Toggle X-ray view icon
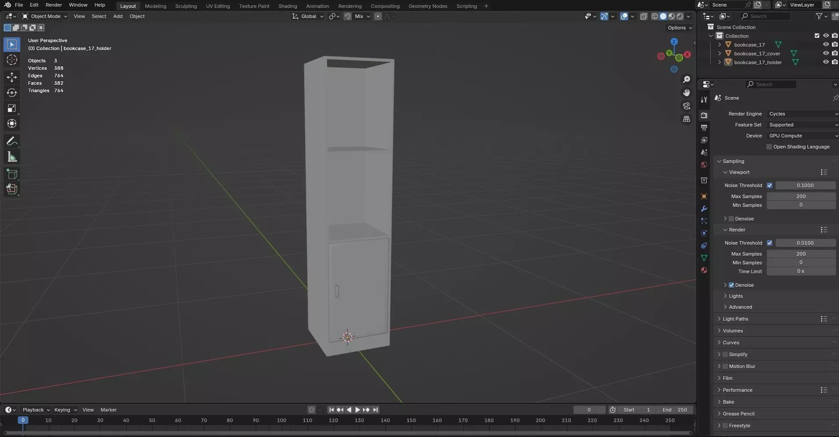The image size is (839, 437). pos(643,16)
